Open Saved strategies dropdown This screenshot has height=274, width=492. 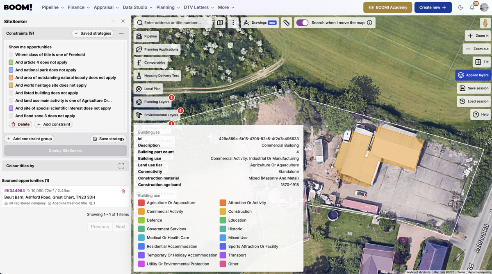pyautogui.click(x=93, y=34)
